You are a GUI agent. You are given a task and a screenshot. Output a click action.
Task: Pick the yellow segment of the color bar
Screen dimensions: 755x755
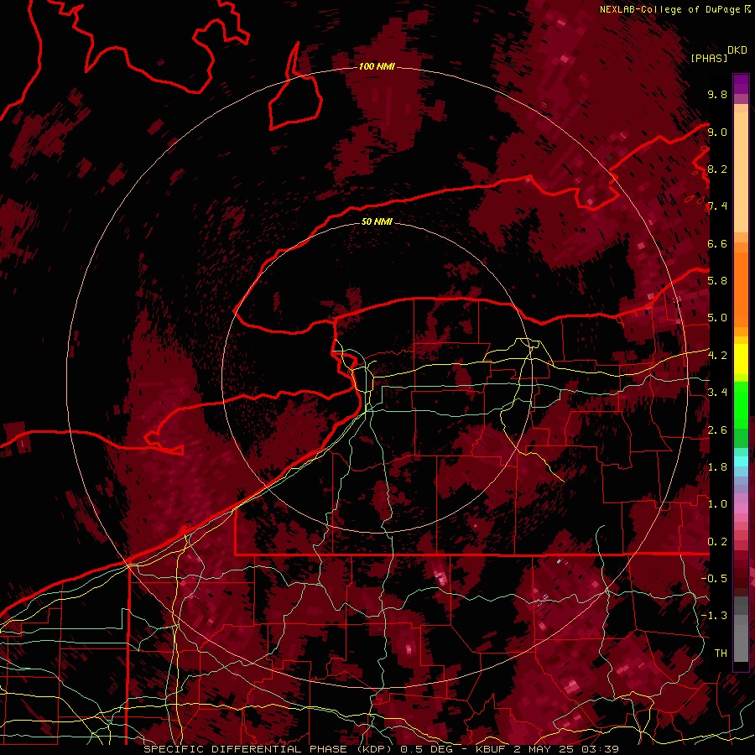[x=741, y=359]
